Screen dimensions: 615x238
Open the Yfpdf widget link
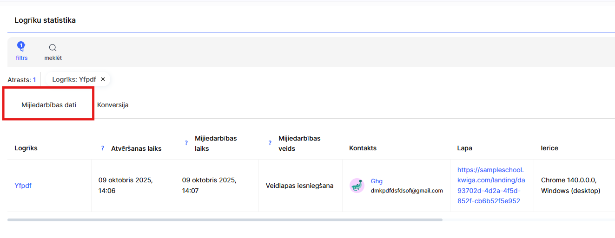[x=23, y=186]
